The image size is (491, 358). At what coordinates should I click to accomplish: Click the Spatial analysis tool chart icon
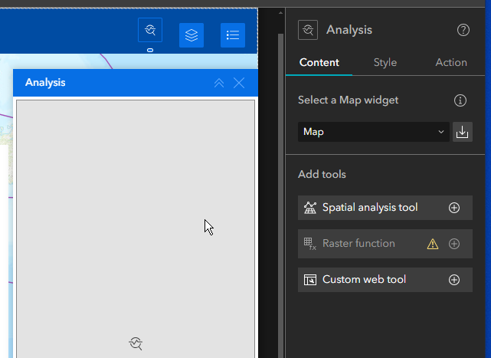310,208
